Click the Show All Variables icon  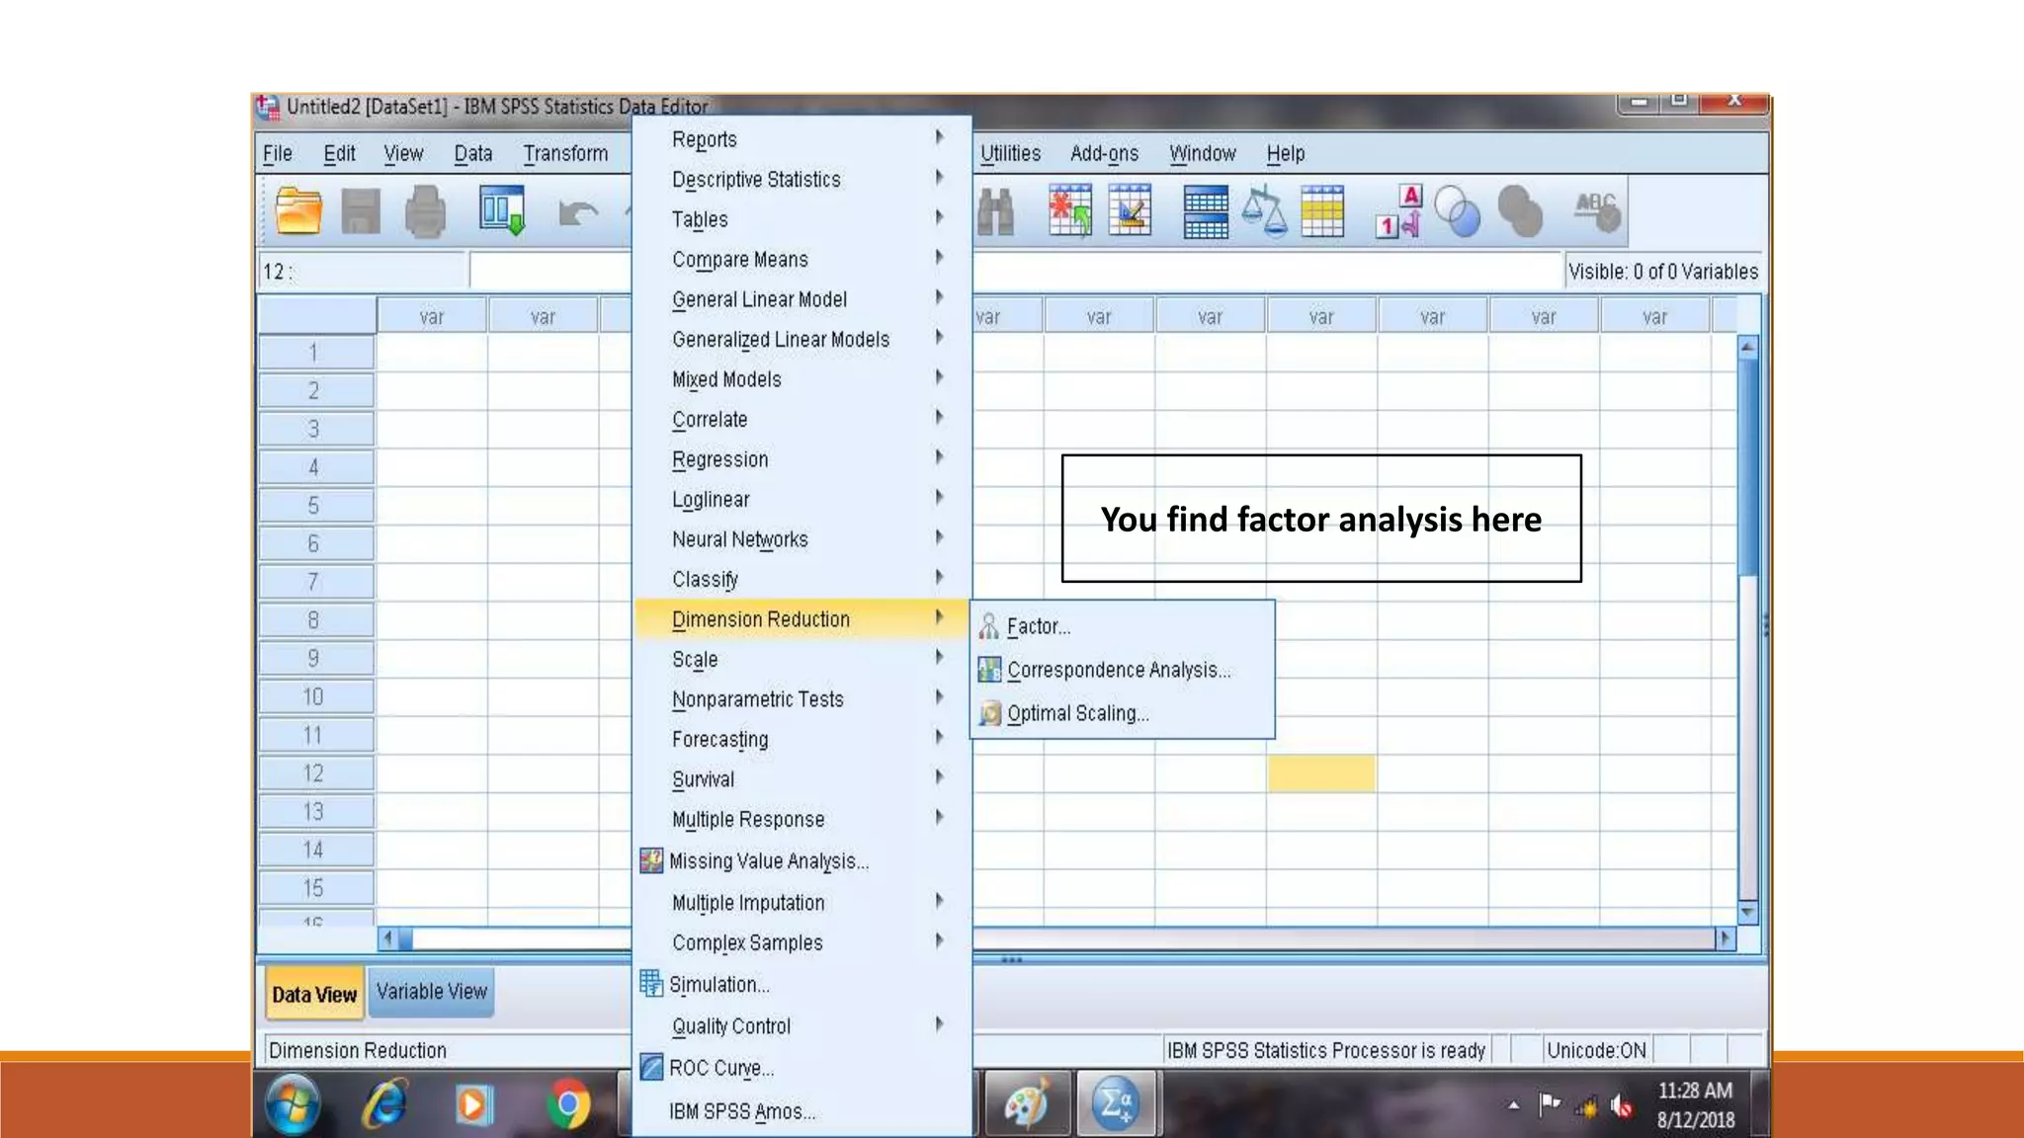(x=1520, y=211)
